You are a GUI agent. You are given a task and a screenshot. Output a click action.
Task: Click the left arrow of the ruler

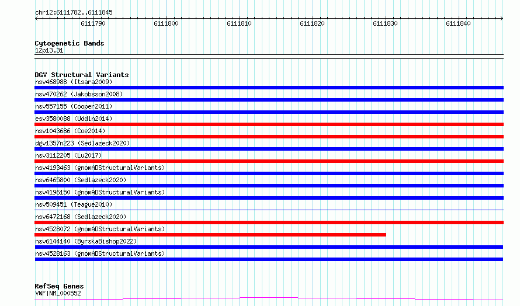pos(36,18)
